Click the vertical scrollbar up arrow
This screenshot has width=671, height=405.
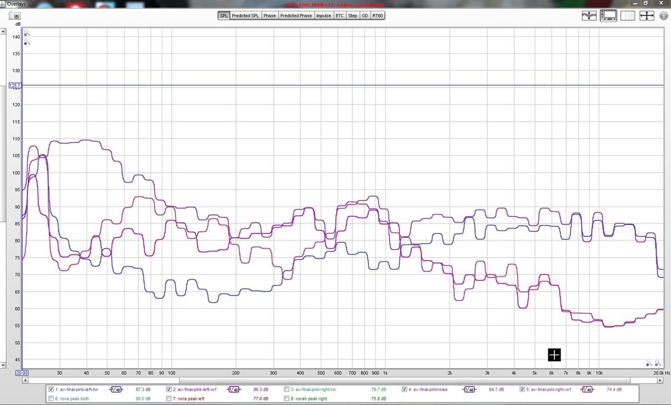coord(3,32)
